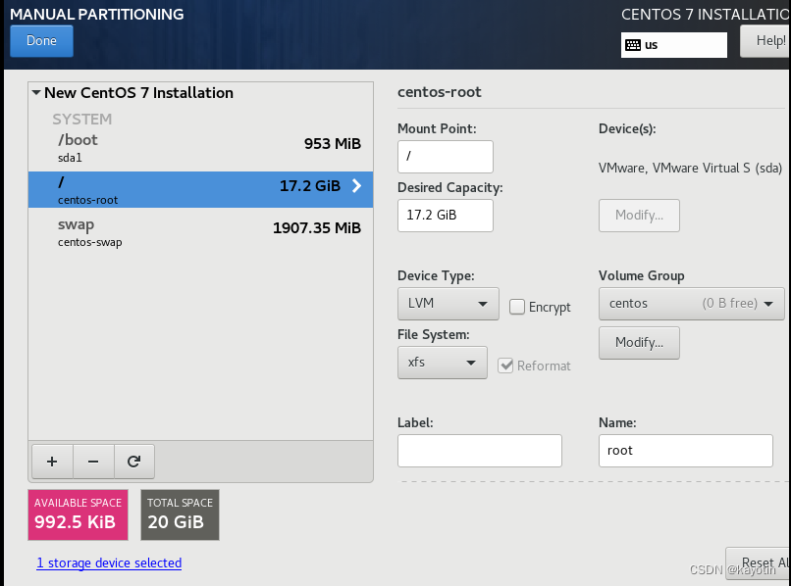Click the 1907.35 MiB size value

pyautogui.click(x=317, y=227)
